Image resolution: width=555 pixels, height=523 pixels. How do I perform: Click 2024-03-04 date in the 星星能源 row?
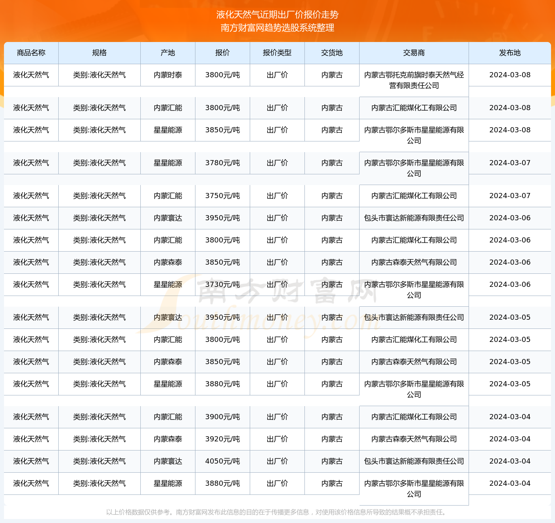[510, 483]
